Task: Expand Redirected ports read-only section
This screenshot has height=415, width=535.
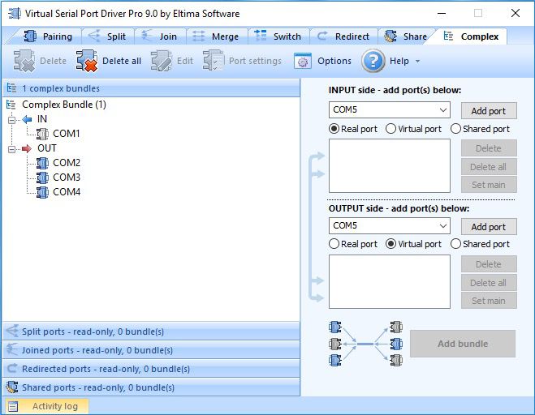Action: (151, 369)
